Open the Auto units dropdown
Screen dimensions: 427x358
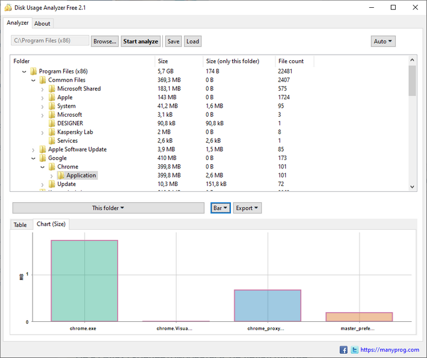[x=383, y=42]
